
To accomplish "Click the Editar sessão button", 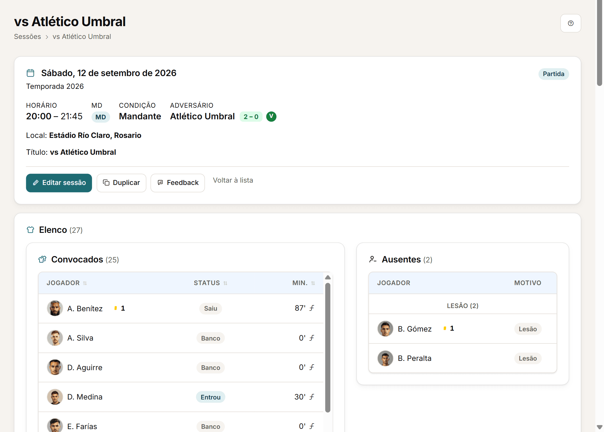I will coord(59,183).
